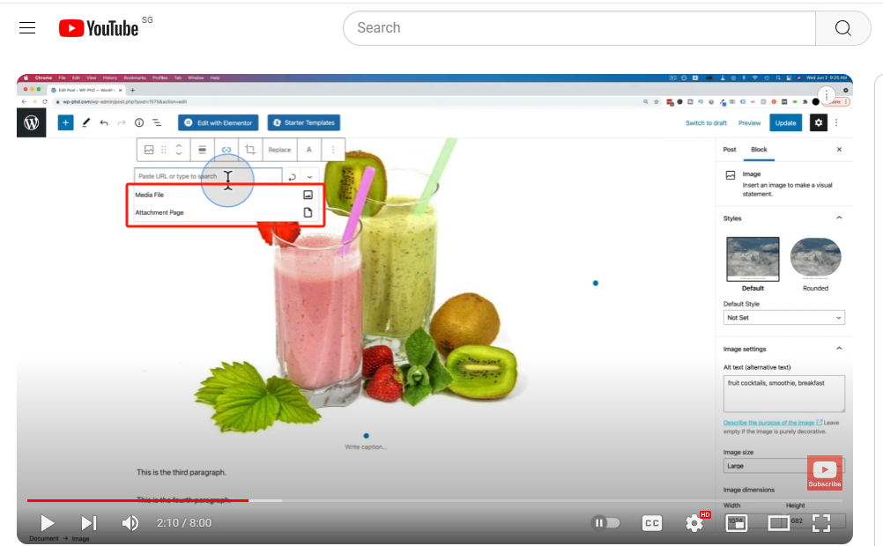Click the third paragraph text

click(182, 472)
